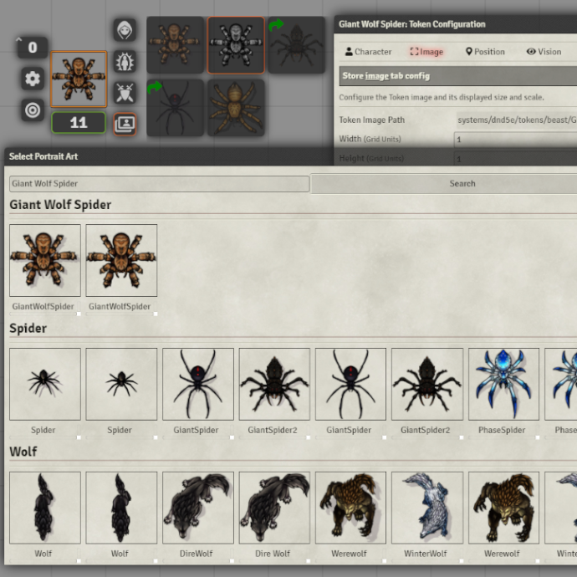Click the token variant art image button
Screen dimensions: 577x577
[125, 124]
